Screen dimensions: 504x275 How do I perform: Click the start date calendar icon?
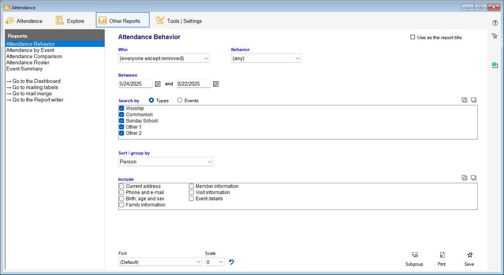158,84
